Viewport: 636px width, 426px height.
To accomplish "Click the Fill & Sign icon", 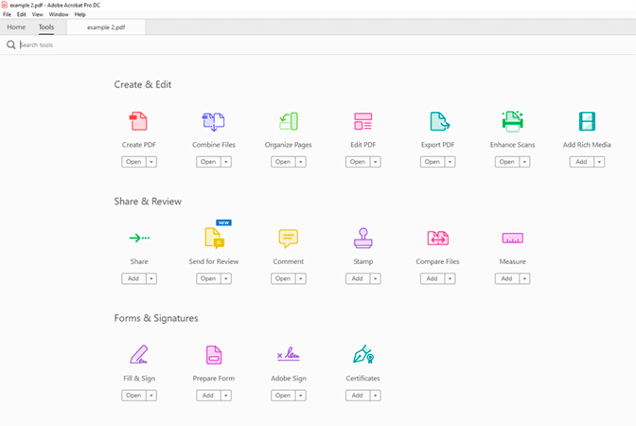I will coord(138,355).
